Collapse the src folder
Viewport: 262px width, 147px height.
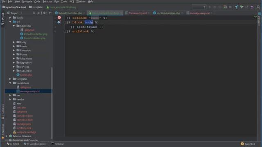10,22
